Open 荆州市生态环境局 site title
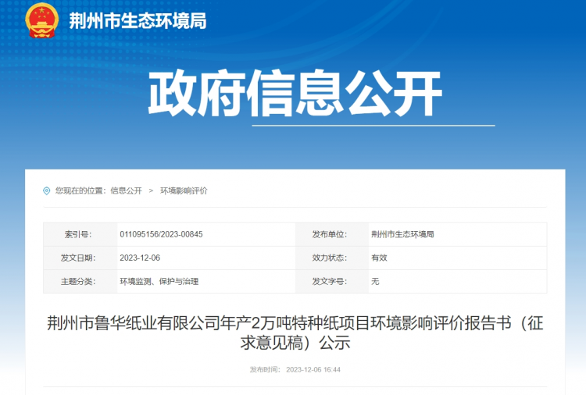 coord(138,20)
